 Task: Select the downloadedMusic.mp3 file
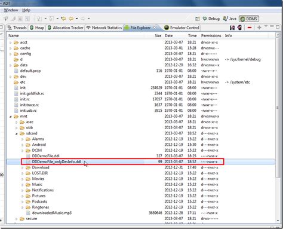click(x=52, y=213)
